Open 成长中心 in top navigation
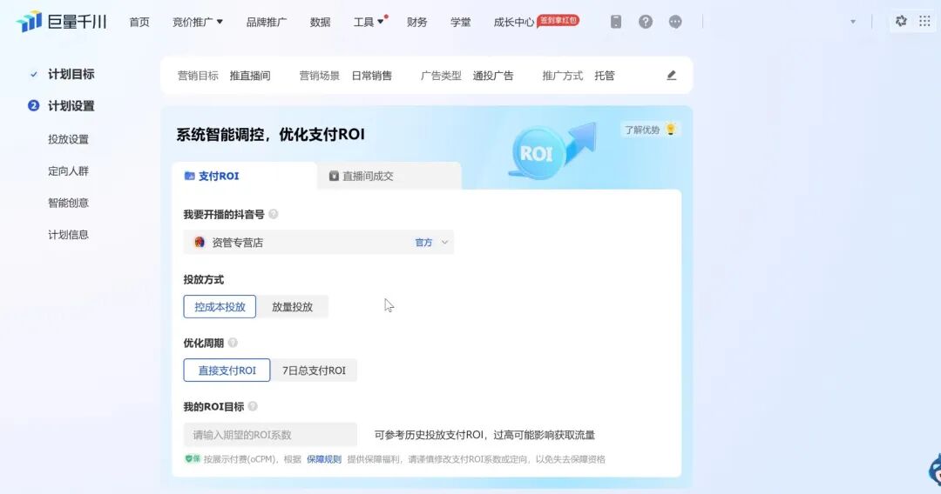Screen dimensions: 941x494 click(514, 22)
